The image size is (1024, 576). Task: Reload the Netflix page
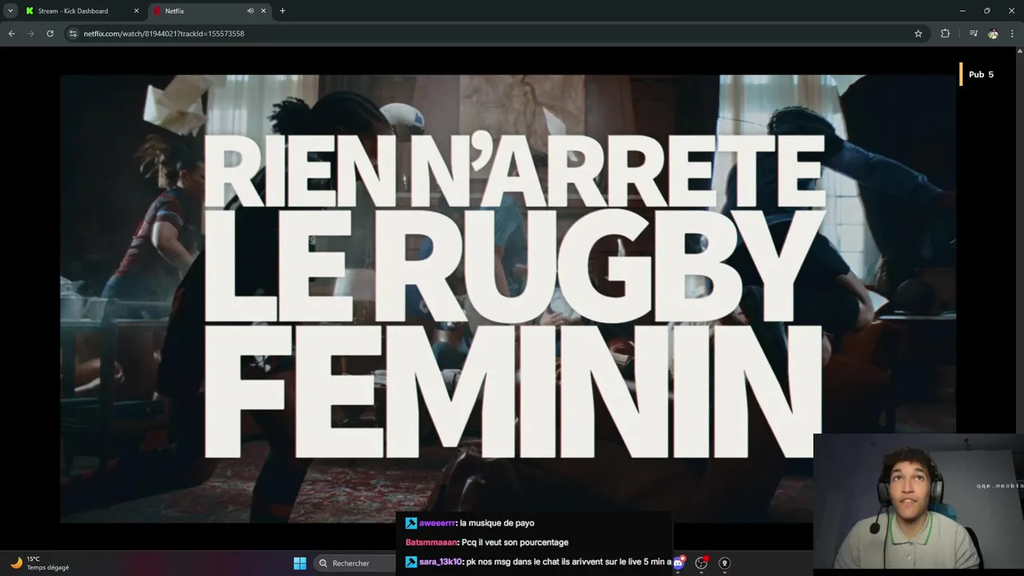pos(50,34)
